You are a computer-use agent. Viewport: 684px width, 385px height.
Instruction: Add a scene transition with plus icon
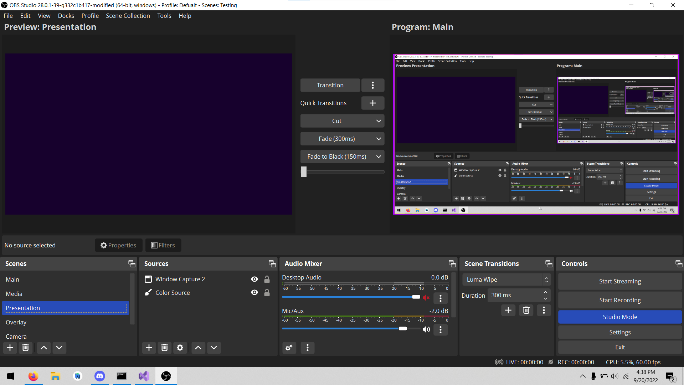point(508,310)
